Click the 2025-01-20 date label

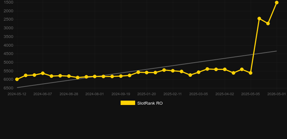[x=147, y=94]
